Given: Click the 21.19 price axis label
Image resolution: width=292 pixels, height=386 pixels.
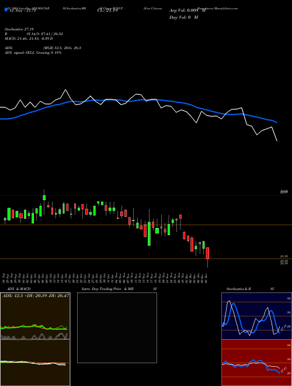Looking at the screenshot, I should coord(284,257).
